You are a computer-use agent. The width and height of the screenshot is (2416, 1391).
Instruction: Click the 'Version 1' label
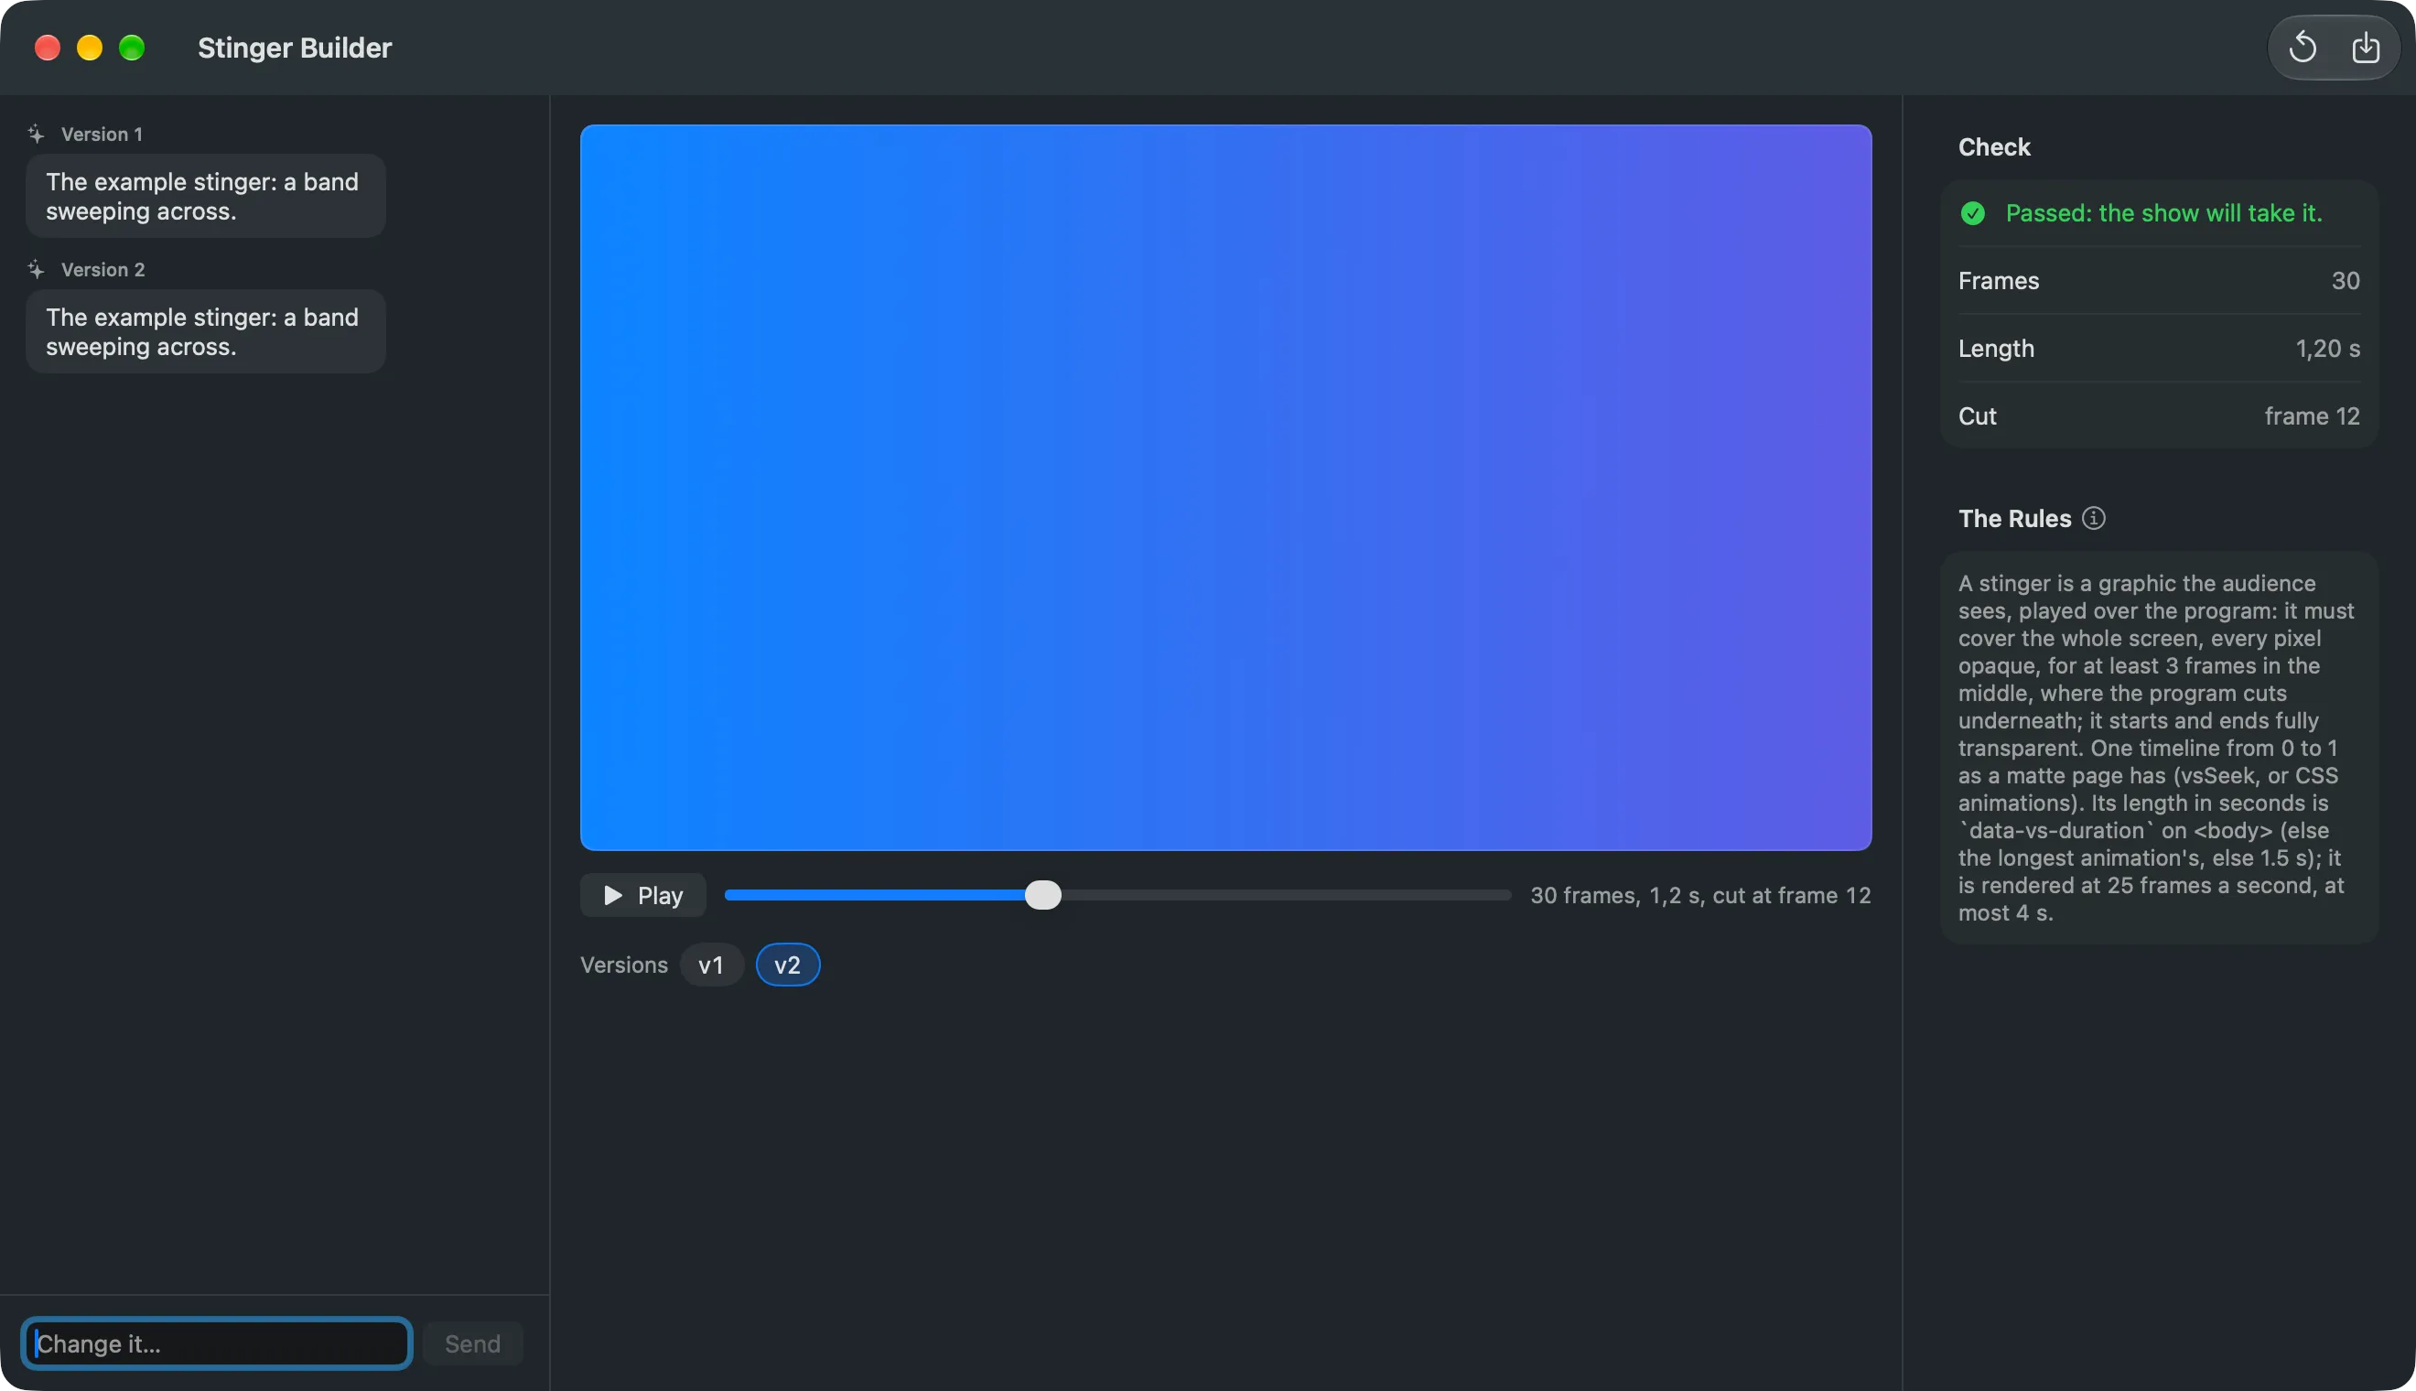(x=102, y=134)
